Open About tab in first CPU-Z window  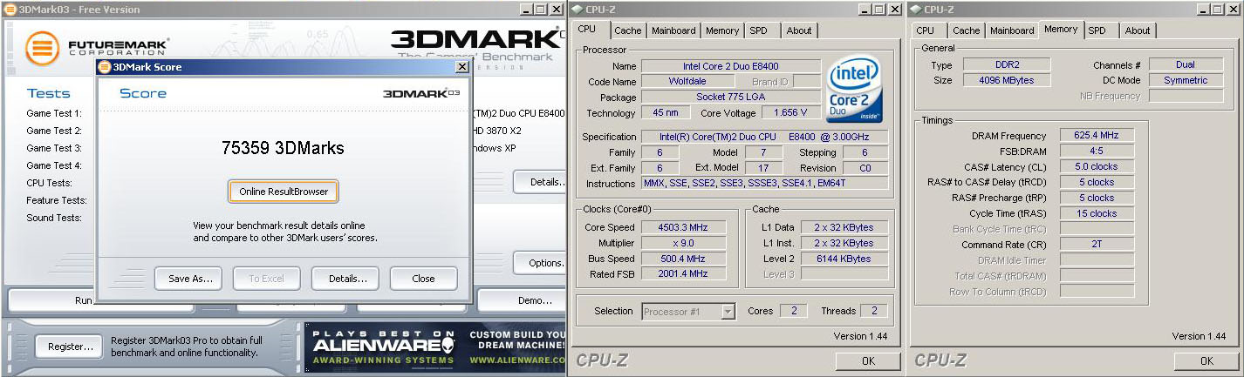[x=799, y=30]
